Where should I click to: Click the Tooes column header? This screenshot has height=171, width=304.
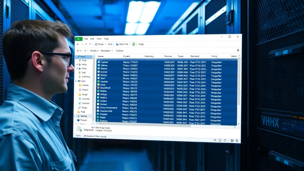coord(180,56)
